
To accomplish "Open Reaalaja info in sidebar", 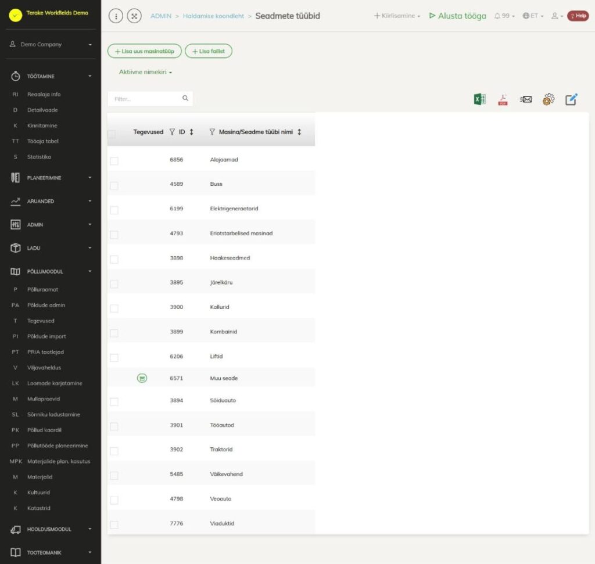I will click(44, 95).
